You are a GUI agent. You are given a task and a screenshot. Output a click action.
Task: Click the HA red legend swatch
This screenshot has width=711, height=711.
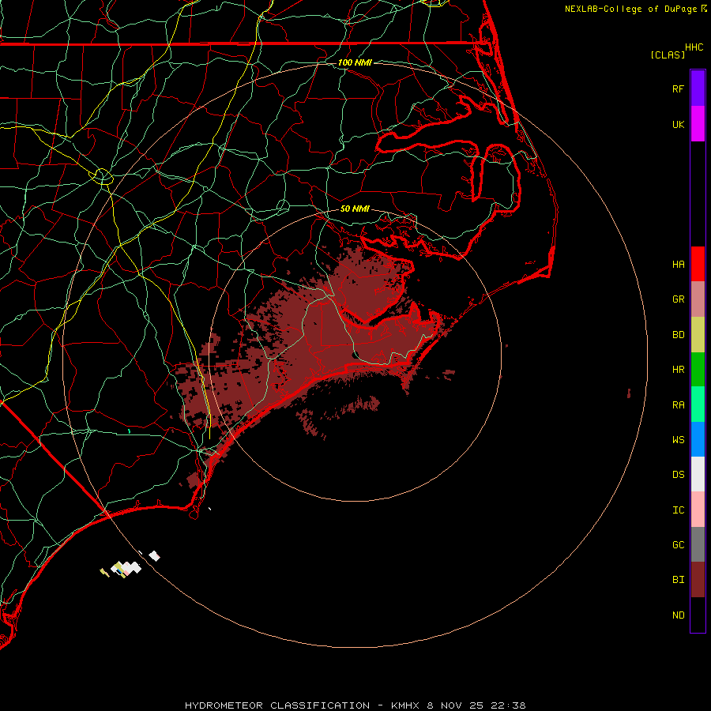tap(698, 264)
